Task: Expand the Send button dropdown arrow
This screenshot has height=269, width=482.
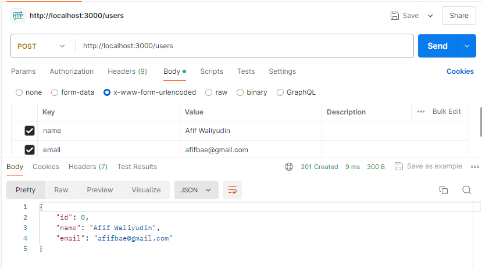Action: [467, 46]
